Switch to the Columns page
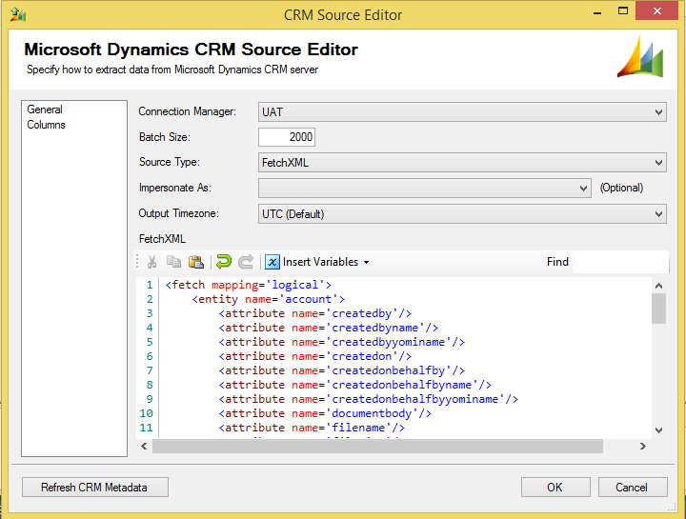 pos(46,125)
